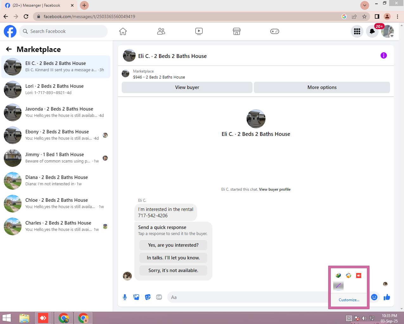Open the Chrome profile avatar
Screen dimensions: 404x324
click(x=387, y=16)
